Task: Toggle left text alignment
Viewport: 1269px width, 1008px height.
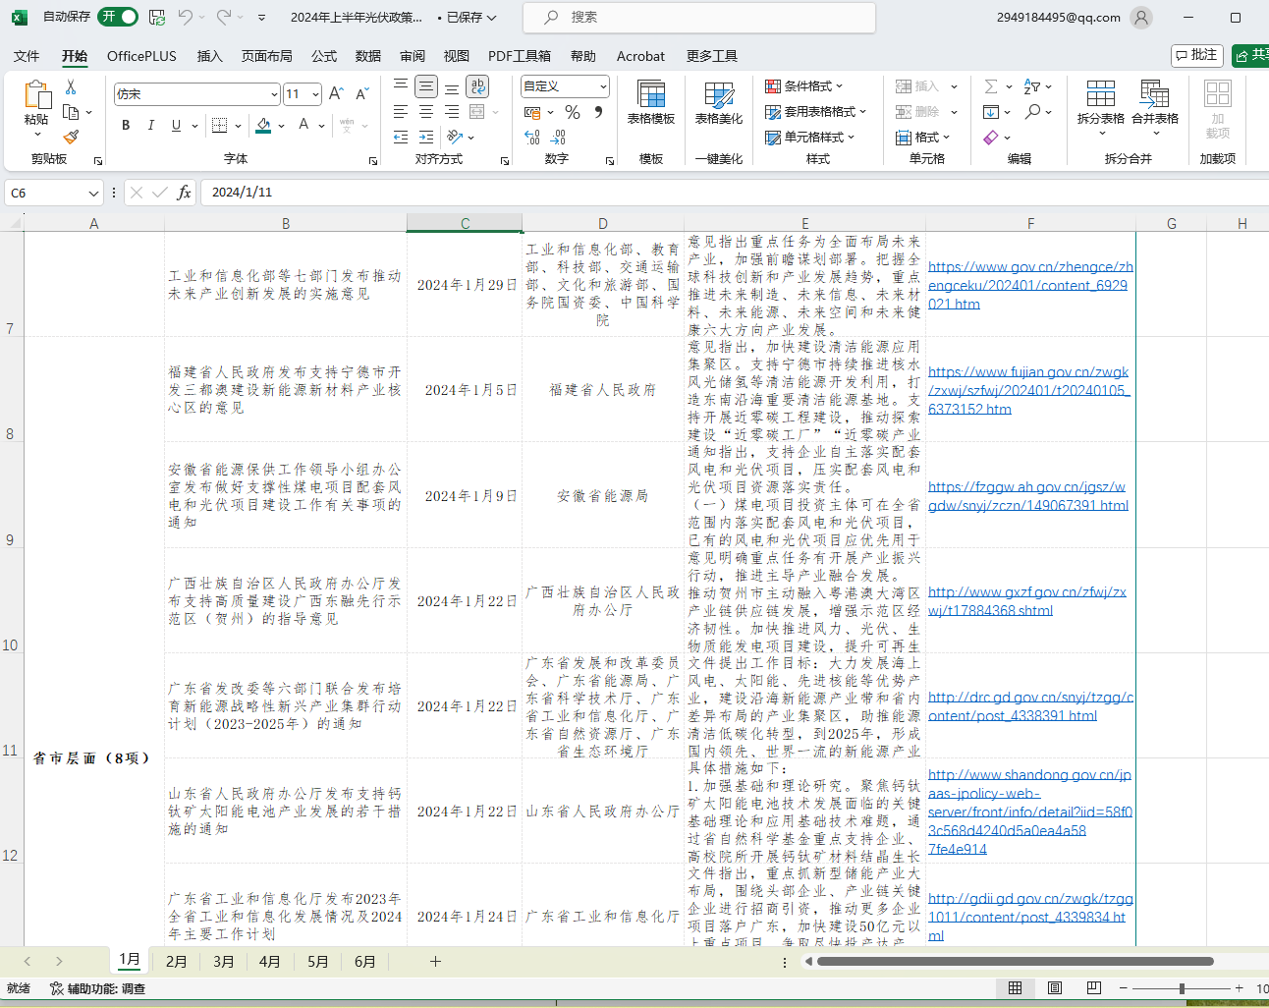Action: (401, 112)
